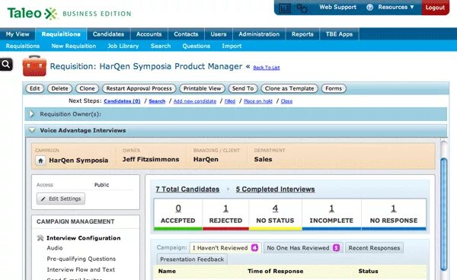This screenshot has height=280, width=457.
Task: Open the bar chart icon in the header
Action: coord(285,8)
